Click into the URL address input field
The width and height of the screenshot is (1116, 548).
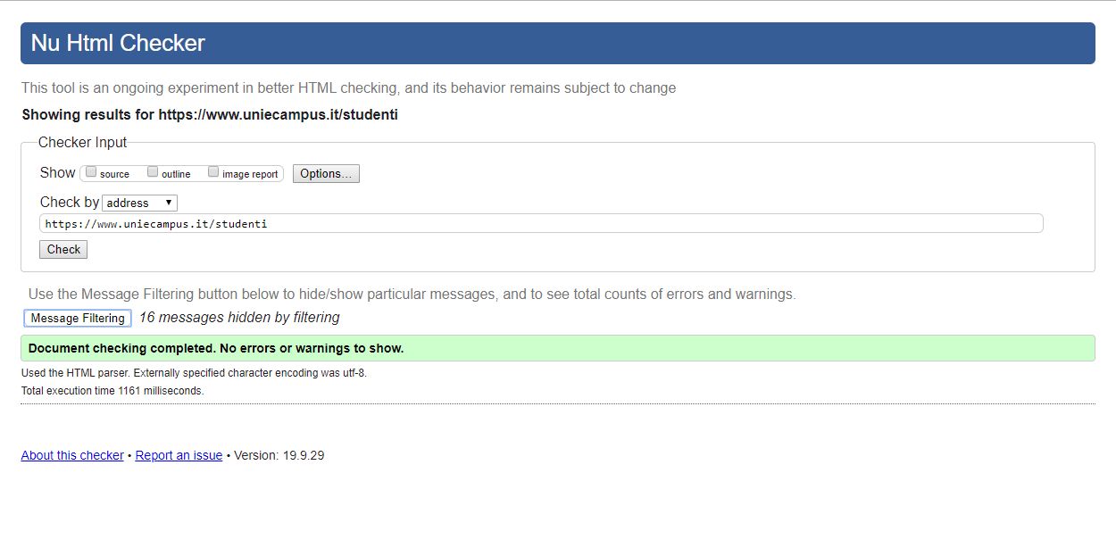(x=541, y=224)
